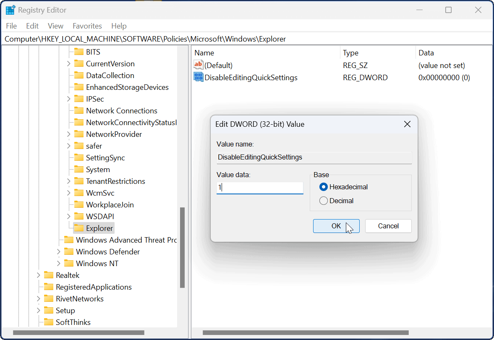Open the Favorites menu
494x340 pixels.
coord(87,26)
